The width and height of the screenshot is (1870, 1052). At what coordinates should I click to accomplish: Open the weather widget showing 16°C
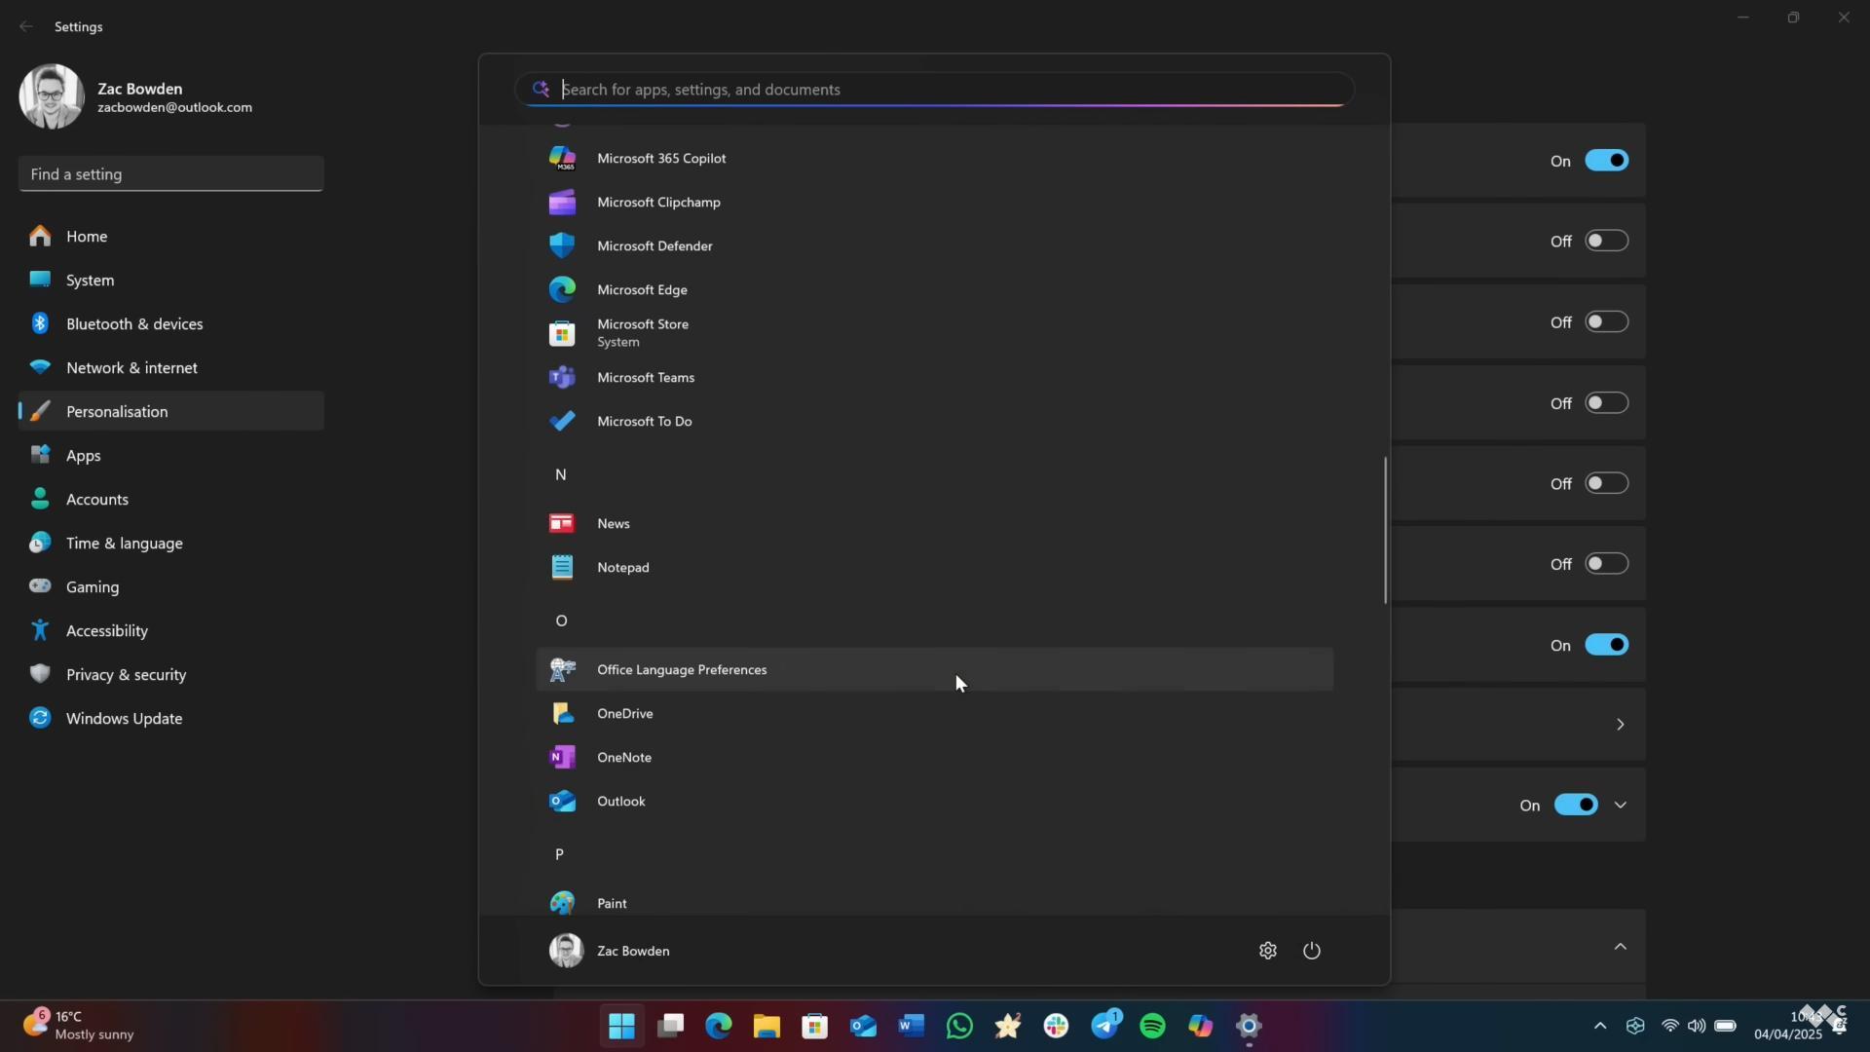click(79, 1026)
